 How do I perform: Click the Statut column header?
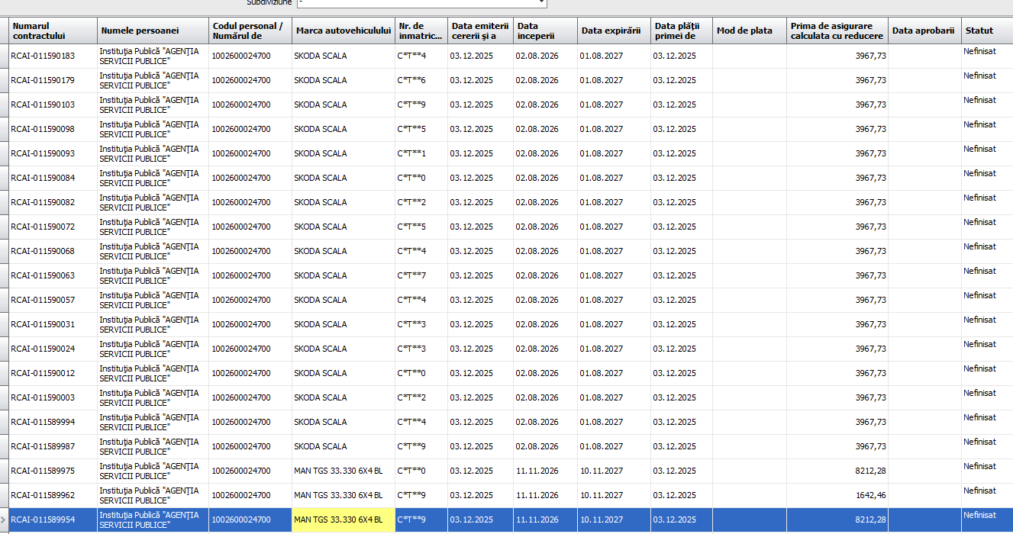(x=985, y=31)
